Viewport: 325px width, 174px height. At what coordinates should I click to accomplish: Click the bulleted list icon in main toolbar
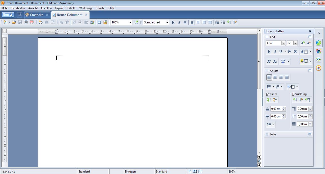click(217, 22)
